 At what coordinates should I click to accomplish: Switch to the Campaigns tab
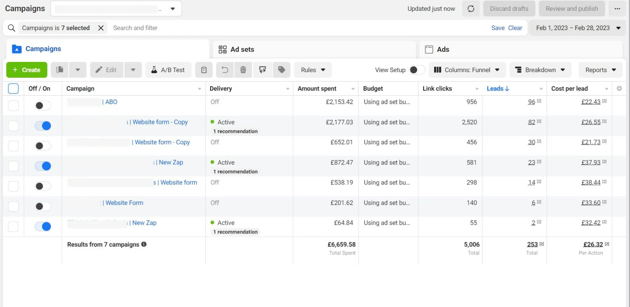pos(108,49)
